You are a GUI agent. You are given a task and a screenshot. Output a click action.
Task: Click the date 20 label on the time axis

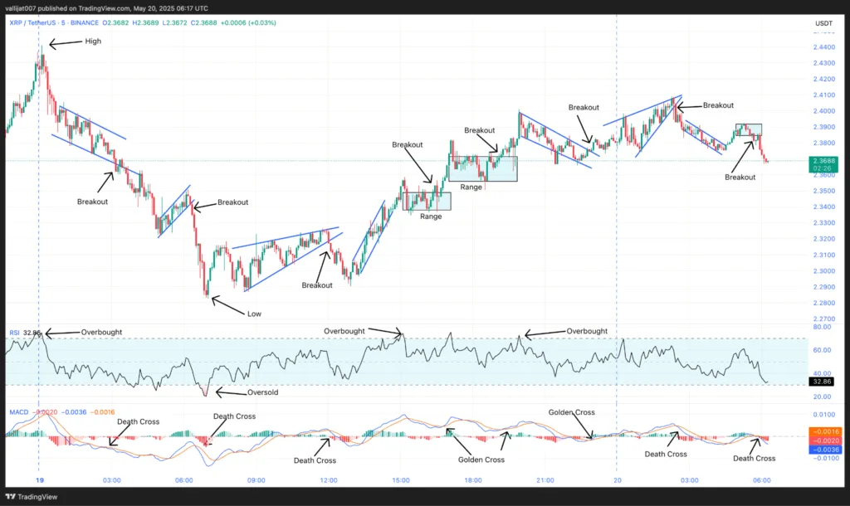[x=617, y=480]
